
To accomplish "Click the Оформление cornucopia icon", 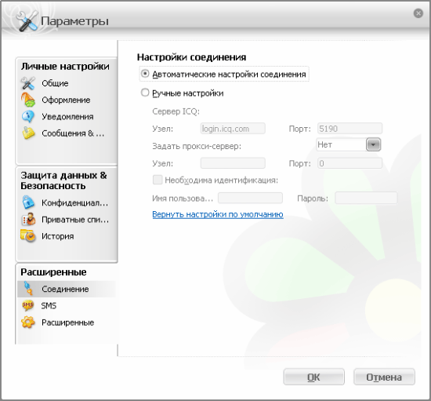I will 27,100.
